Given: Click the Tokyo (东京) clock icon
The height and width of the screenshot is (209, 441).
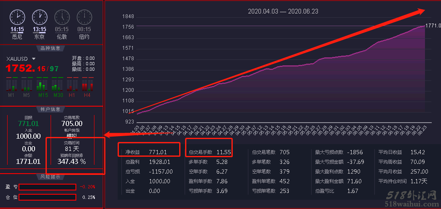Looking at the screenshot, I should (x=40, y=17).
